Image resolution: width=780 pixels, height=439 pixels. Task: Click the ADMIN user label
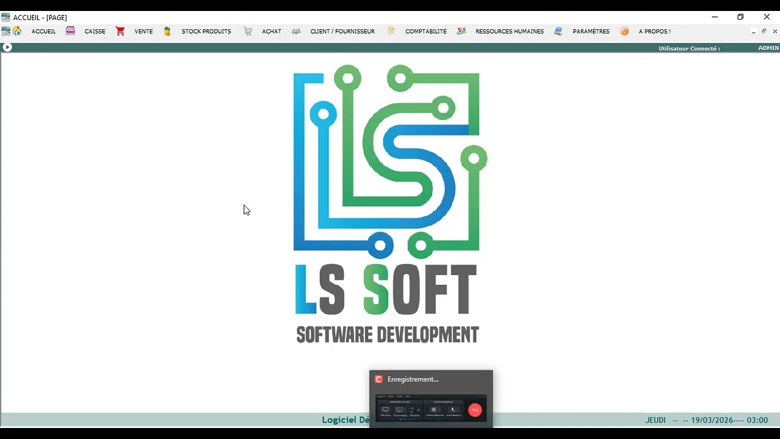pos(768,48)
